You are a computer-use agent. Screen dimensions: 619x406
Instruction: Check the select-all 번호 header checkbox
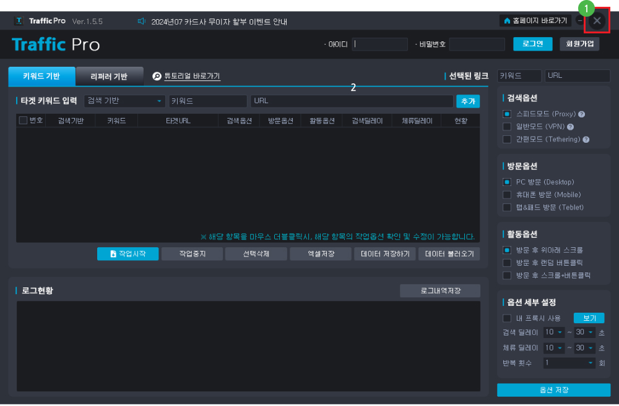pyautogui.click(x=23, y=121)
